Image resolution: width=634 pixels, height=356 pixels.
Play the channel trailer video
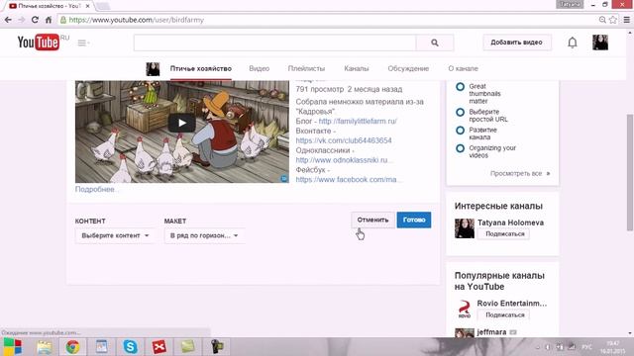182,123
